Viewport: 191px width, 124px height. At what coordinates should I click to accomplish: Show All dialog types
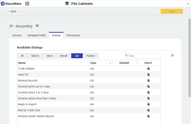[22, 56]
